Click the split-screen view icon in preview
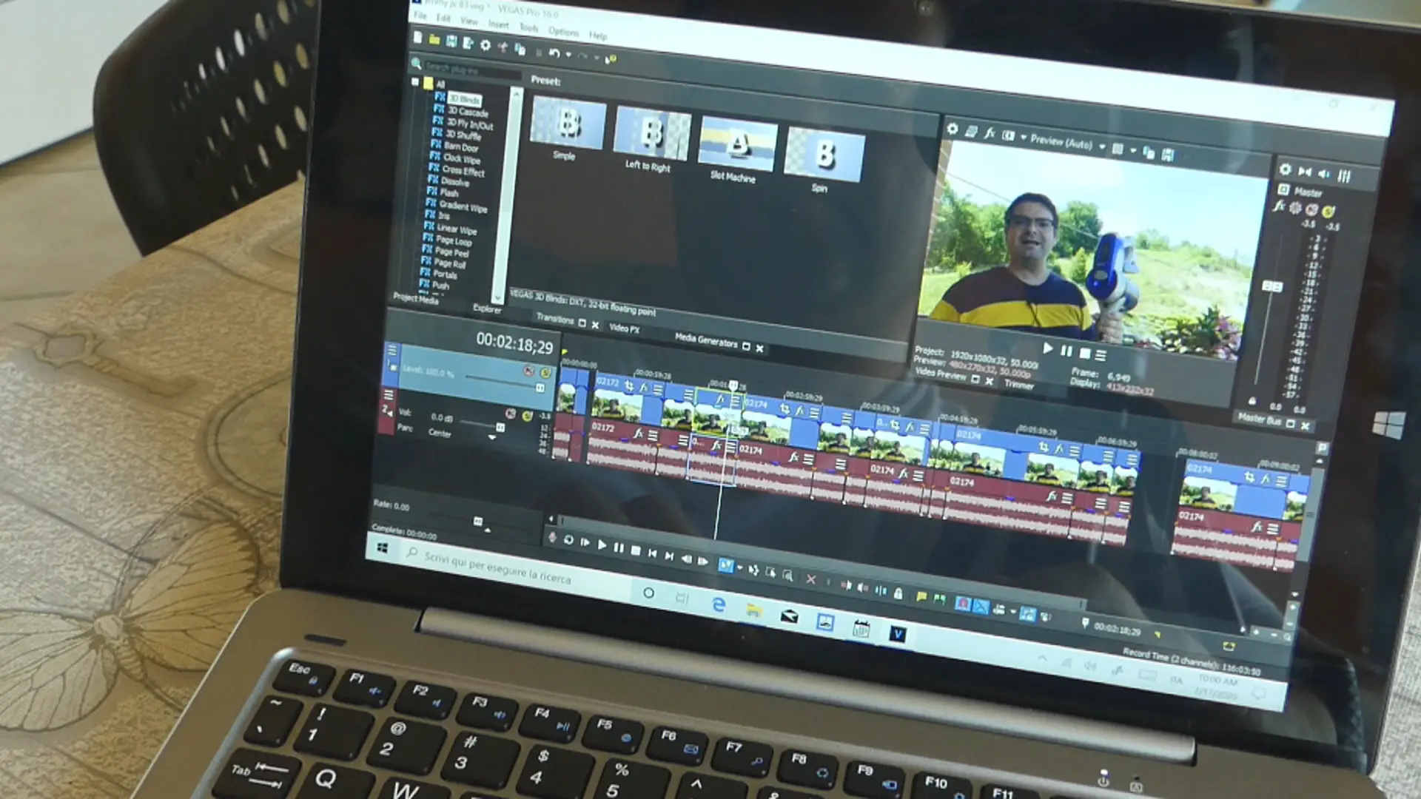The image size is (1421, 799). click(1008, 135)
